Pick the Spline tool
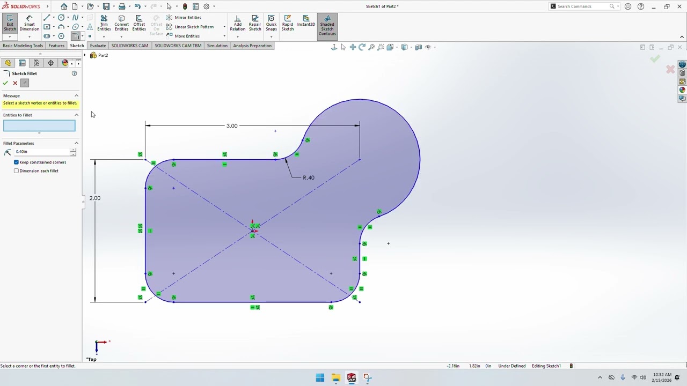The height and width of the screenshot is (386, 687). click(x=75, y=18)
